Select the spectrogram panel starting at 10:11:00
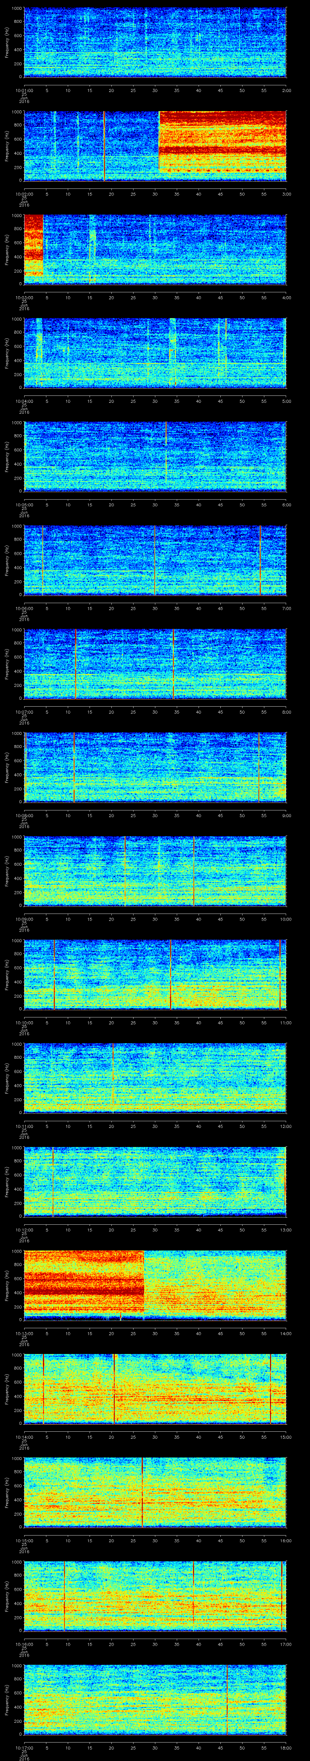This screenshot has width=310, height=1761. 155,1078
